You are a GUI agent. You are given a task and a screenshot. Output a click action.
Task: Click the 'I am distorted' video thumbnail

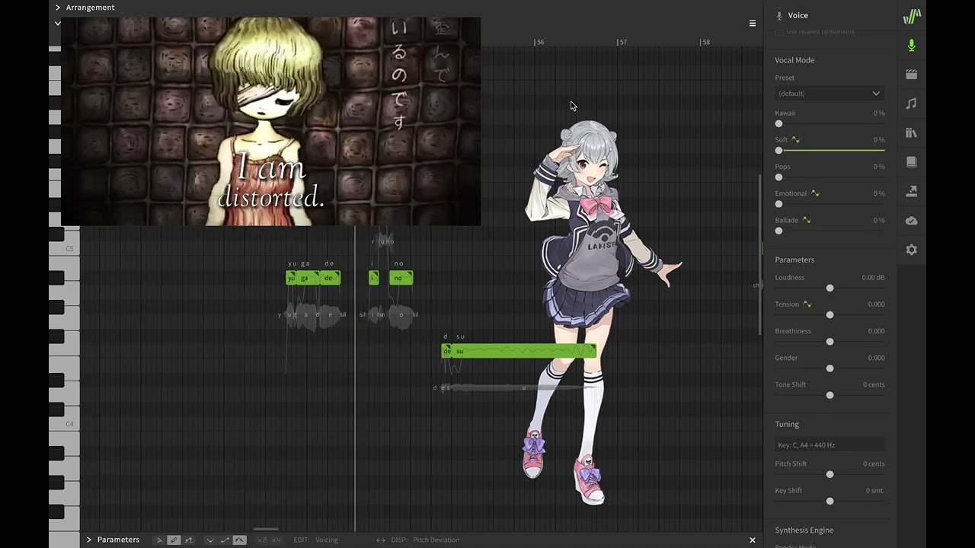pyautogui.click(x=271, y=122)
